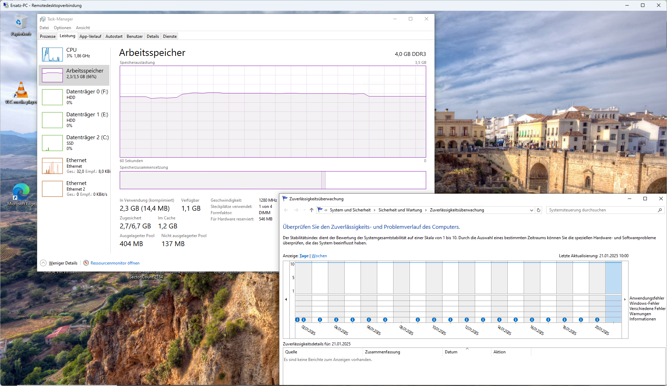667x386 pixels.
Task: Collapse Task-Manager with Weniger Details
Action: [x=59, y=263]
